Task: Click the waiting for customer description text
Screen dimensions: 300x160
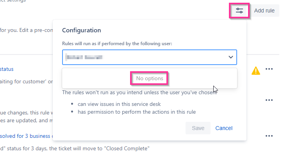Action: tap(27, 82)
